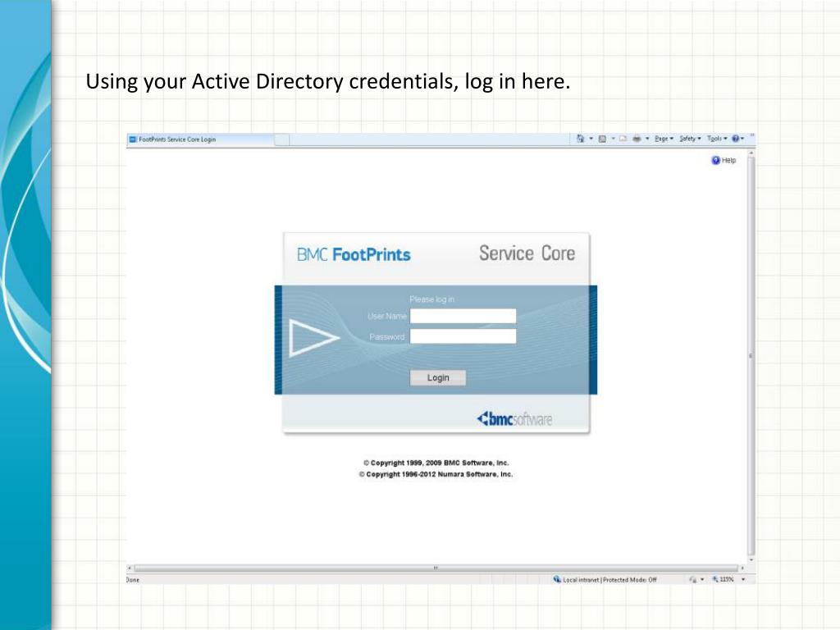Screen dimensions: 840x630
Task: Click into the Password field
Action: 463,336
